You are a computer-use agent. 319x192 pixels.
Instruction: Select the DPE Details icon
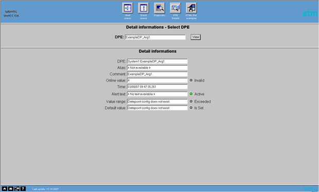click(175, 8)
